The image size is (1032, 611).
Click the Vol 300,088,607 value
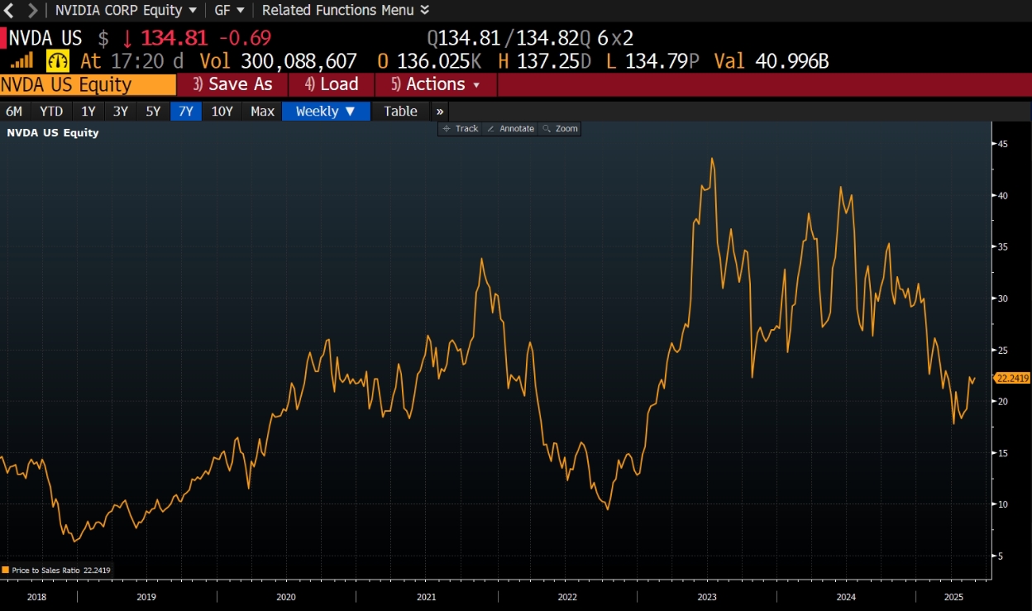pyautogui.click(x=278, y=61)
